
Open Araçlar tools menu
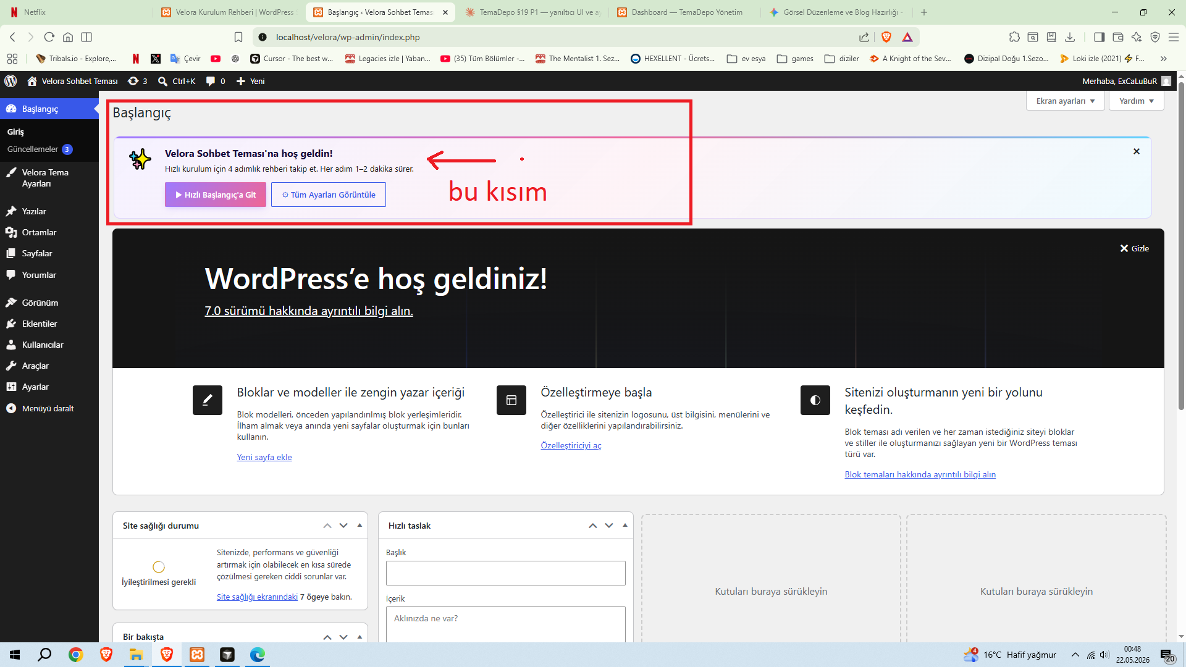[49, 366]
